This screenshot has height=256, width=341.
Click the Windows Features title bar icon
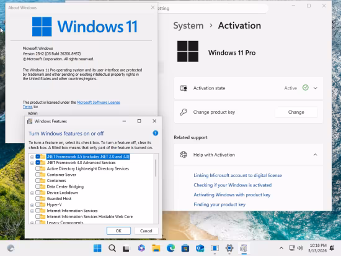(x=30, y=121)
